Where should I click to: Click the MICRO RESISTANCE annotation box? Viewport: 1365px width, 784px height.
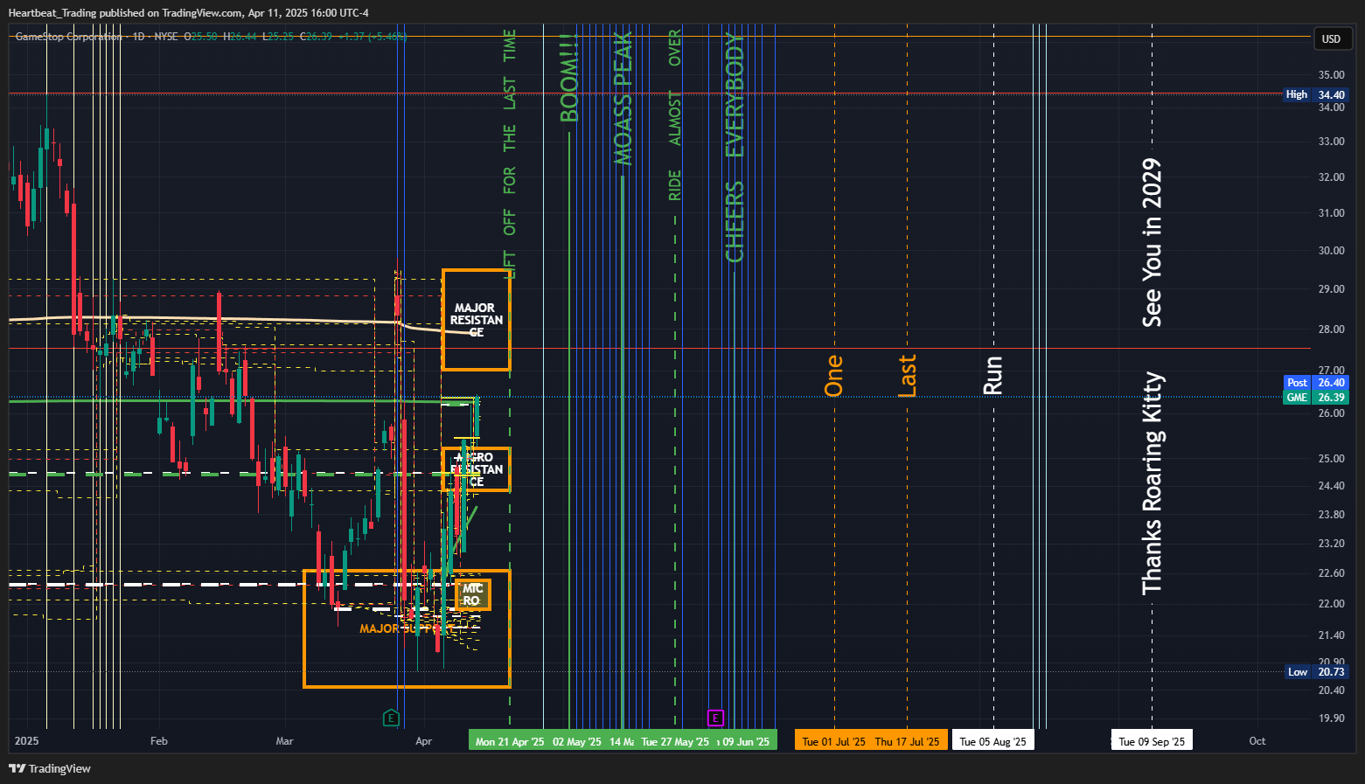(x=477, y=469)
